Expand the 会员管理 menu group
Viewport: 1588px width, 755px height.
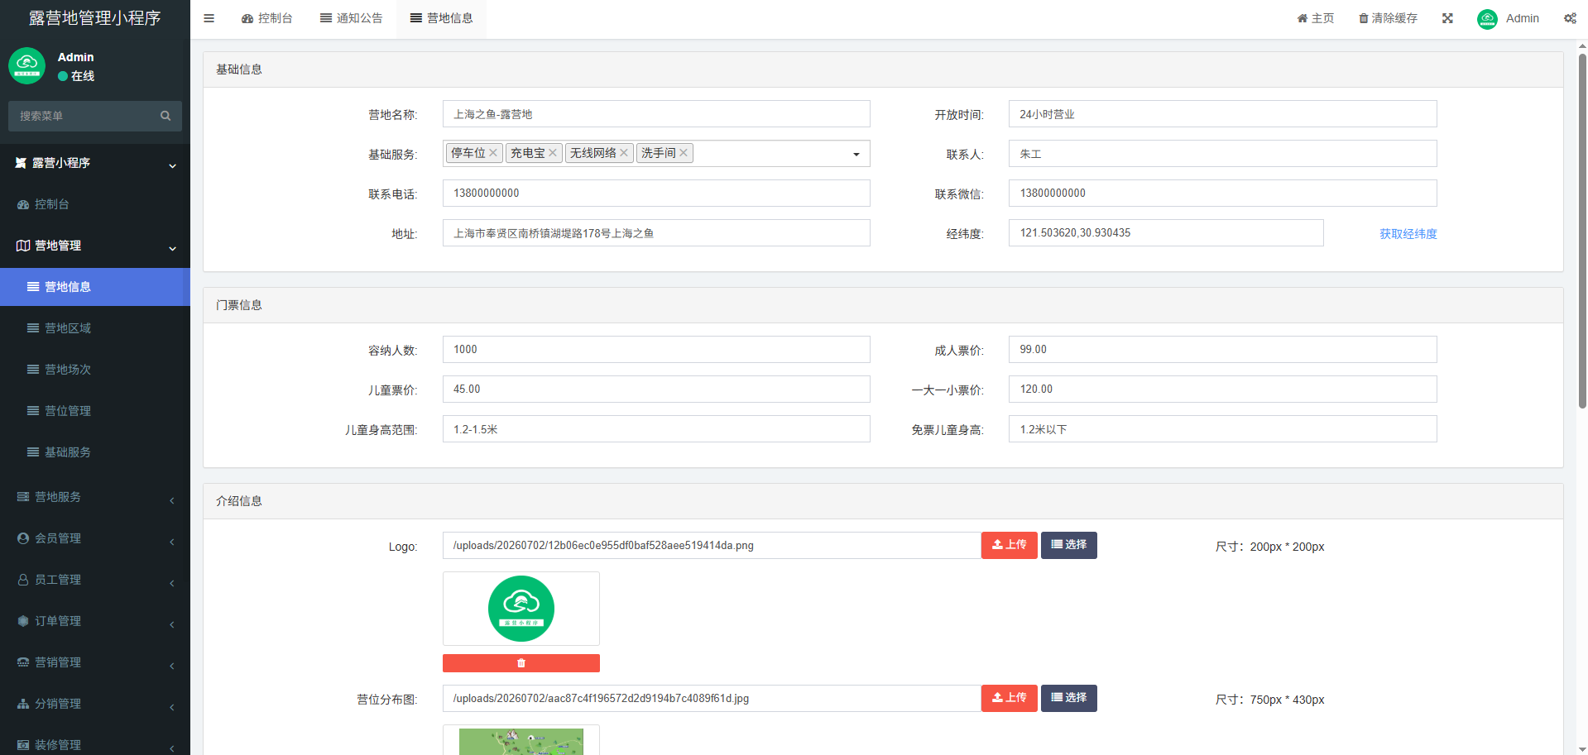[95, 538]
